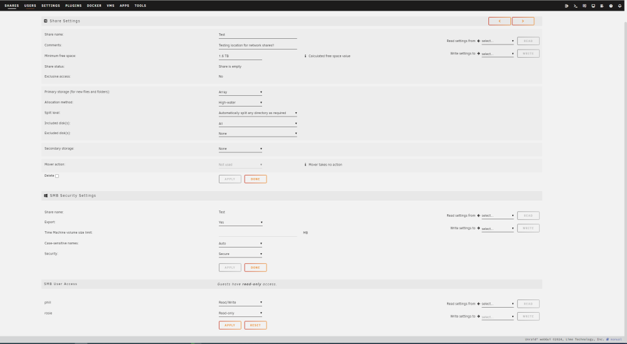Open the Allocation method dropdown
This screenshot has height=344, width=627.
click(x=240, y=103)
